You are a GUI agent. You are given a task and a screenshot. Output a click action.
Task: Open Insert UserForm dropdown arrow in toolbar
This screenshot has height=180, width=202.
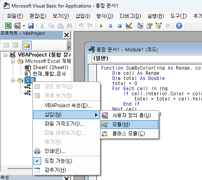click(24, 26)
